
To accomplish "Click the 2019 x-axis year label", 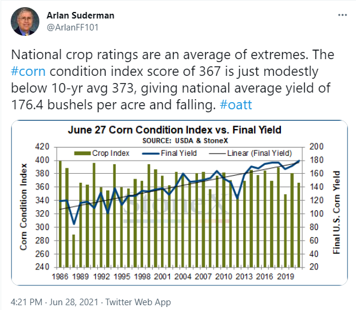I will (x=286, y=277).
